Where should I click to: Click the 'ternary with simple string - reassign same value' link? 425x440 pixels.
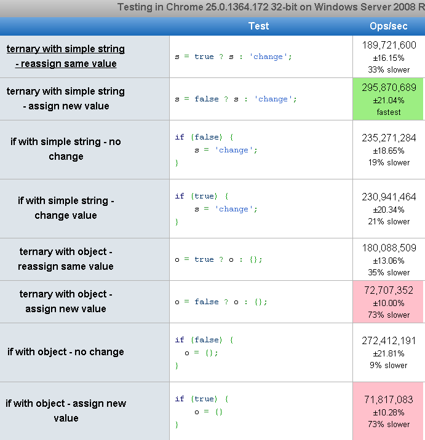(66, 57)
